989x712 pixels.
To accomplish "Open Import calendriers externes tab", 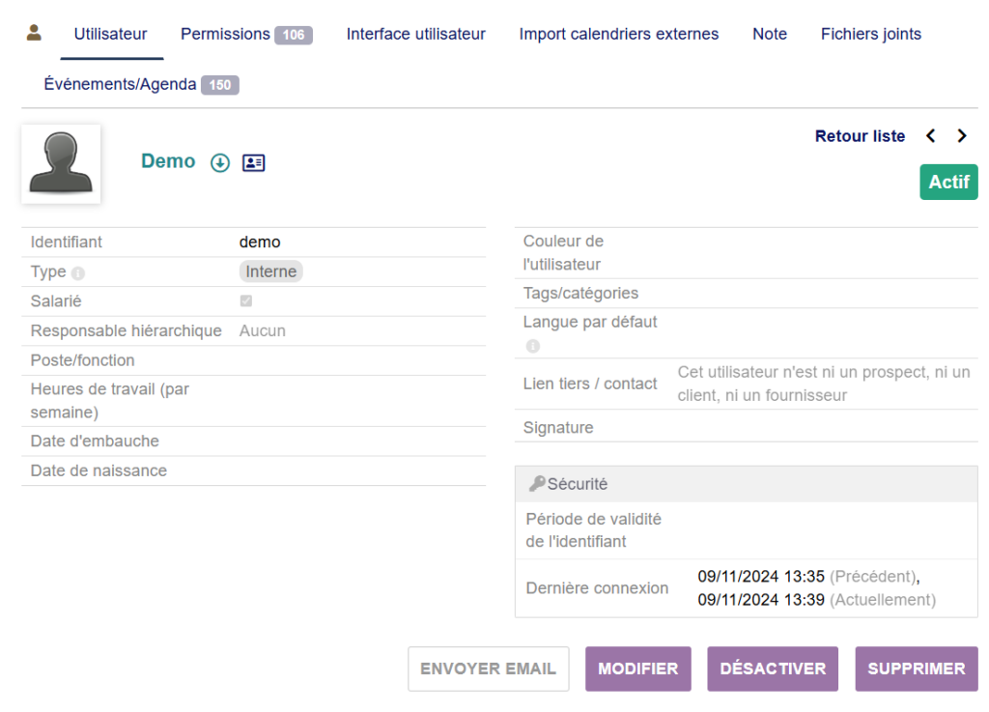I will (618, 34).
